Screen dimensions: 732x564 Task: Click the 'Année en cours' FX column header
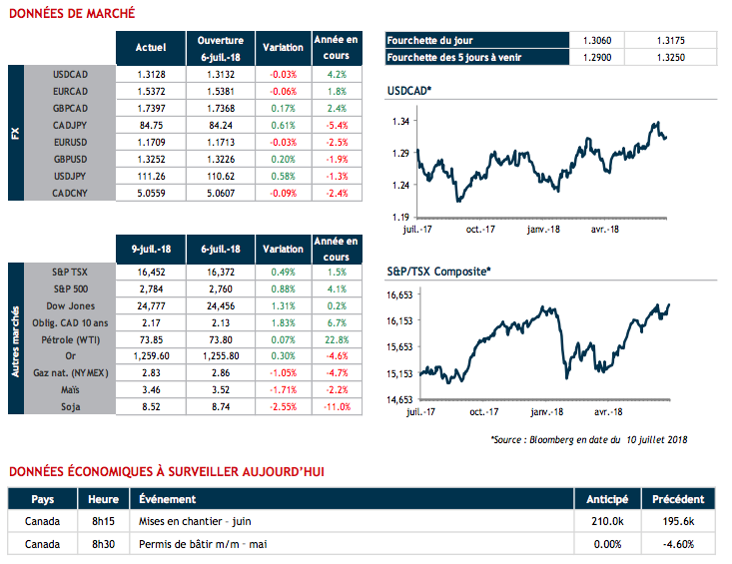pos(337,47)
